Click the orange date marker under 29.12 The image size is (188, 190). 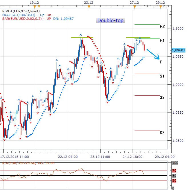tap(161, 6)
